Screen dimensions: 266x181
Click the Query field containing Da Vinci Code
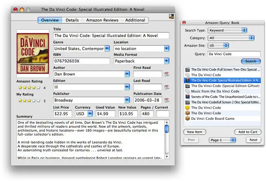pyautogui.click(x=234, y=54)
